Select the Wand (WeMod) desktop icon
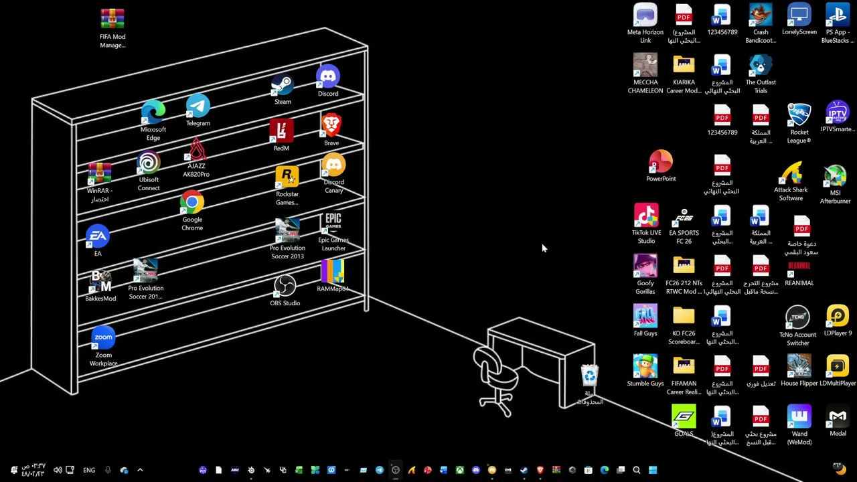857x482 pixels. click(x=799, y=426)
